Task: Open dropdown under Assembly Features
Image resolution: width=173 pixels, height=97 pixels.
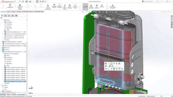Action: 54,9
